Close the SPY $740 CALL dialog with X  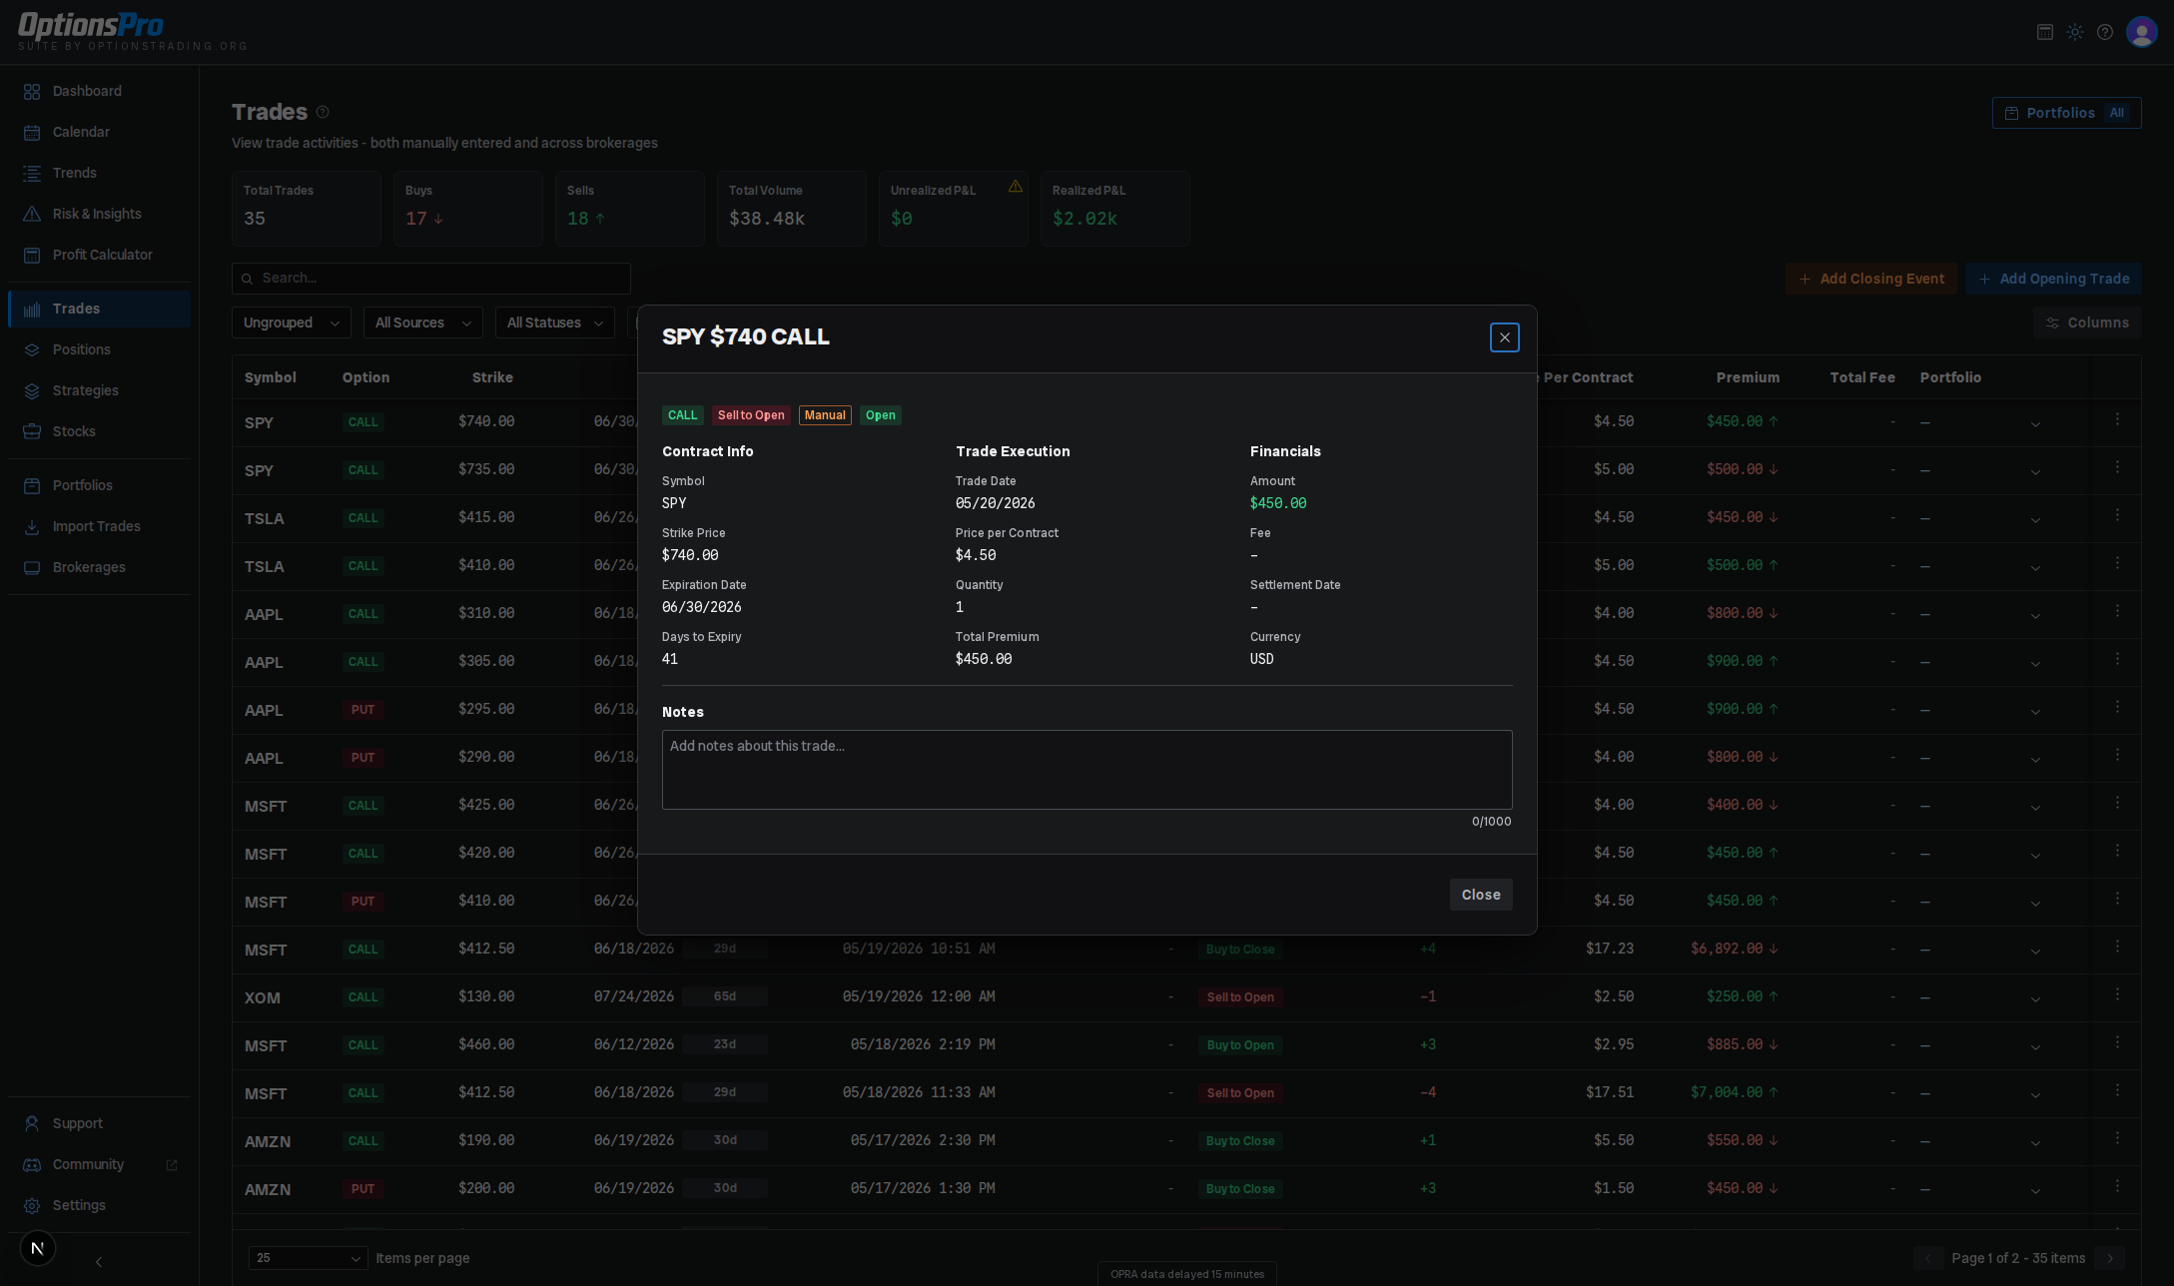(1504, 337)
